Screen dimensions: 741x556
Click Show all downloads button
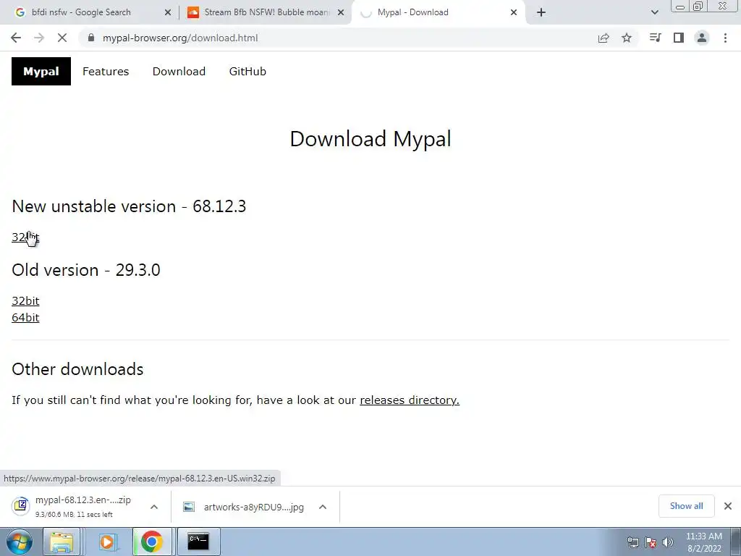[x=686, y=506]
